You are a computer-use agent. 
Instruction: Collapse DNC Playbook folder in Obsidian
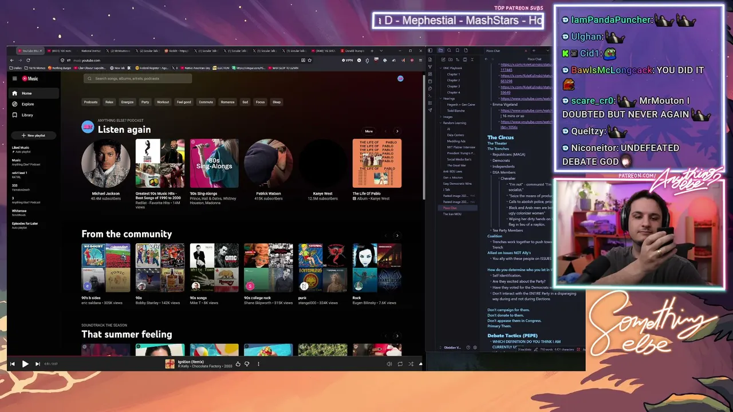coord(451,68)
